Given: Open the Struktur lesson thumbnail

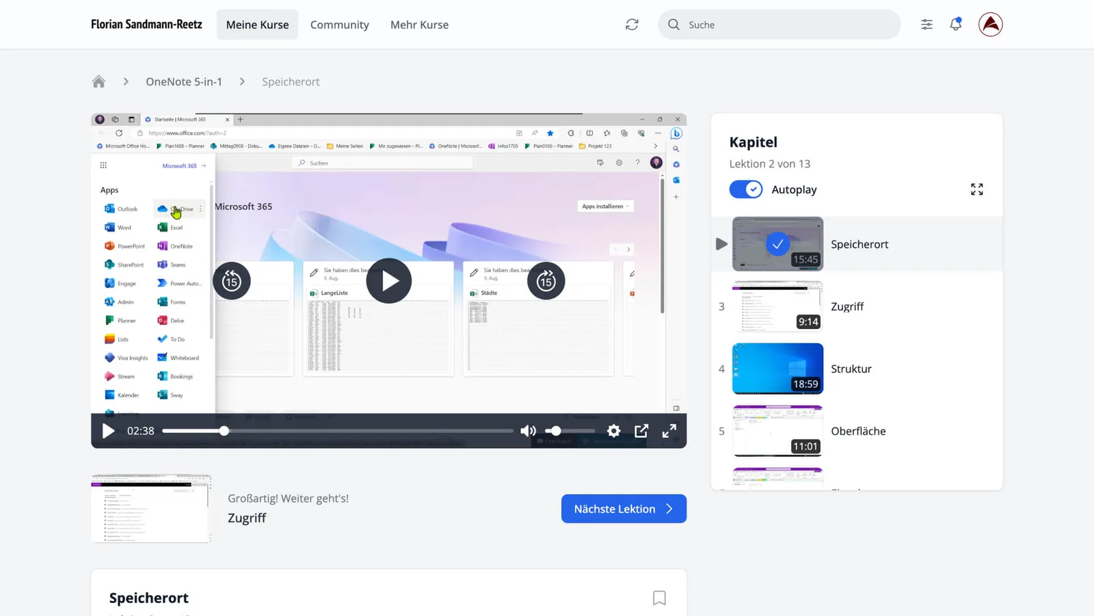Looking at the screenshot, I should 777,369.
